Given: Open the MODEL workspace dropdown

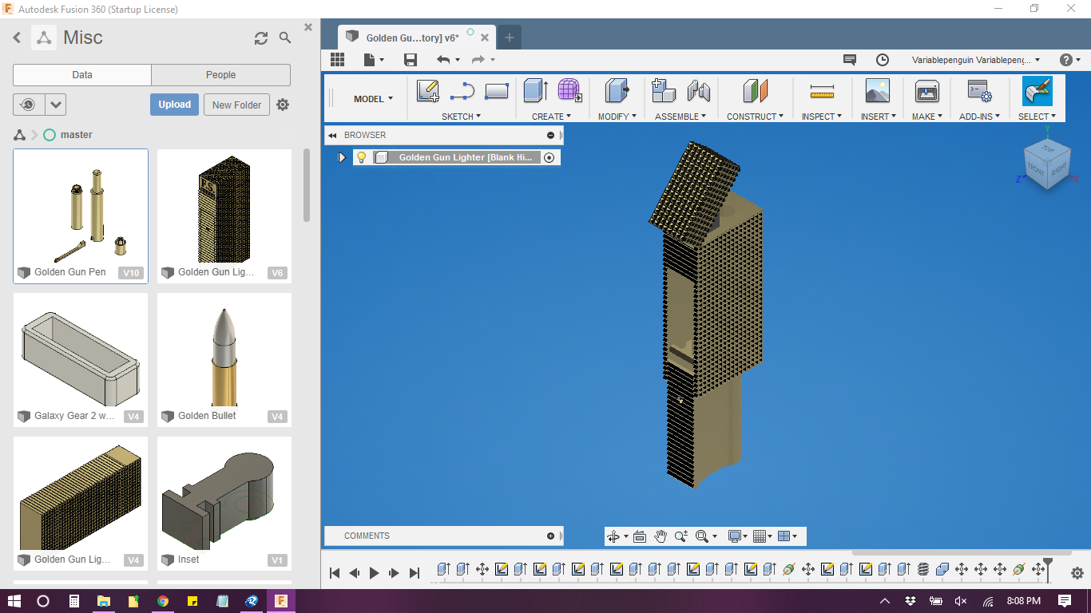Looking at the screenshot, I should coord(374,99).
